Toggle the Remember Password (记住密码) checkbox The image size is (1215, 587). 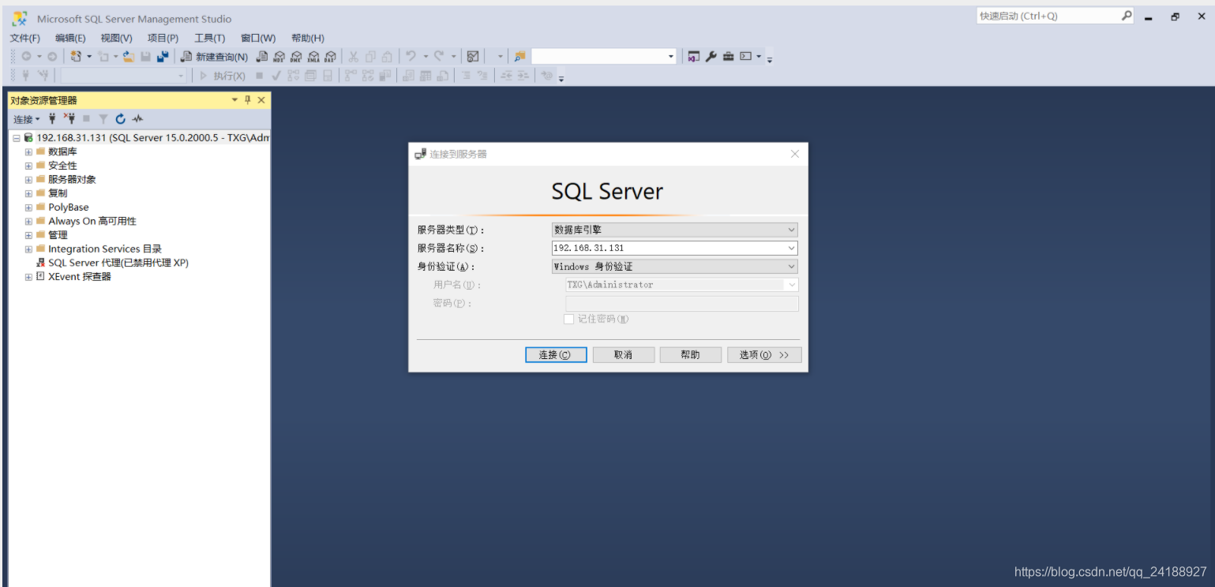tap(568, 319)
